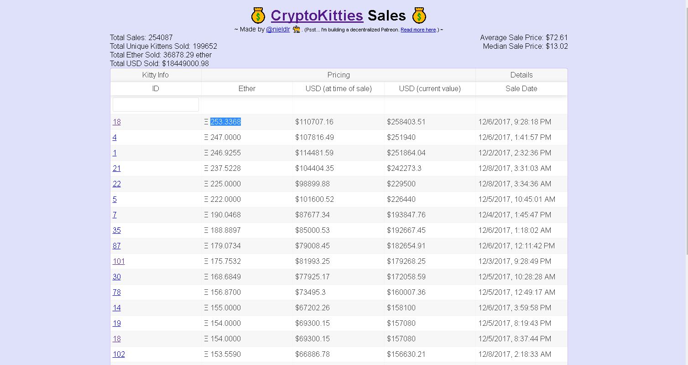Screen dimensions: 688x365
Task: Click the 'Total Sales: 254087' statistic
Action: pyautogui.click(x=141, y=37)
